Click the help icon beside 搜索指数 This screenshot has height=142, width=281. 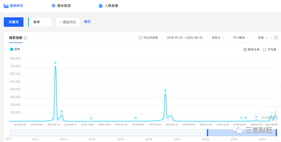click(25, 38)
